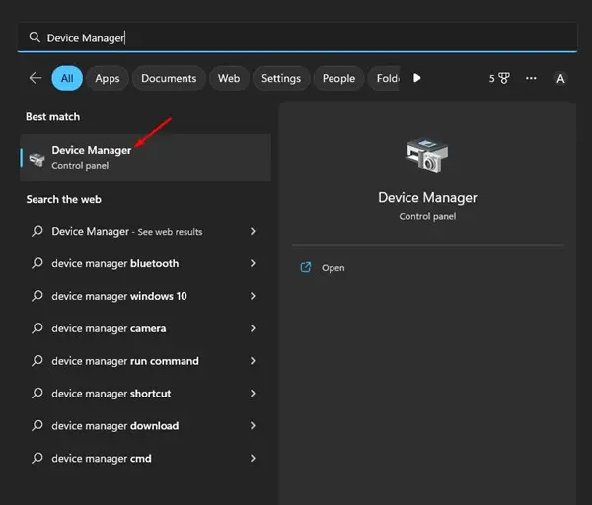Open the three-dots more options menu
Screen dimensions: 592x505
tap(531, 78)
